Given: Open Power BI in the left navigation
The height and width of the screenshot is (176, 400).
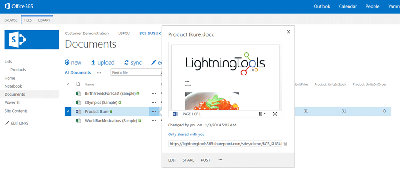Looking at the screenshot, I should [x=12, y=103].
